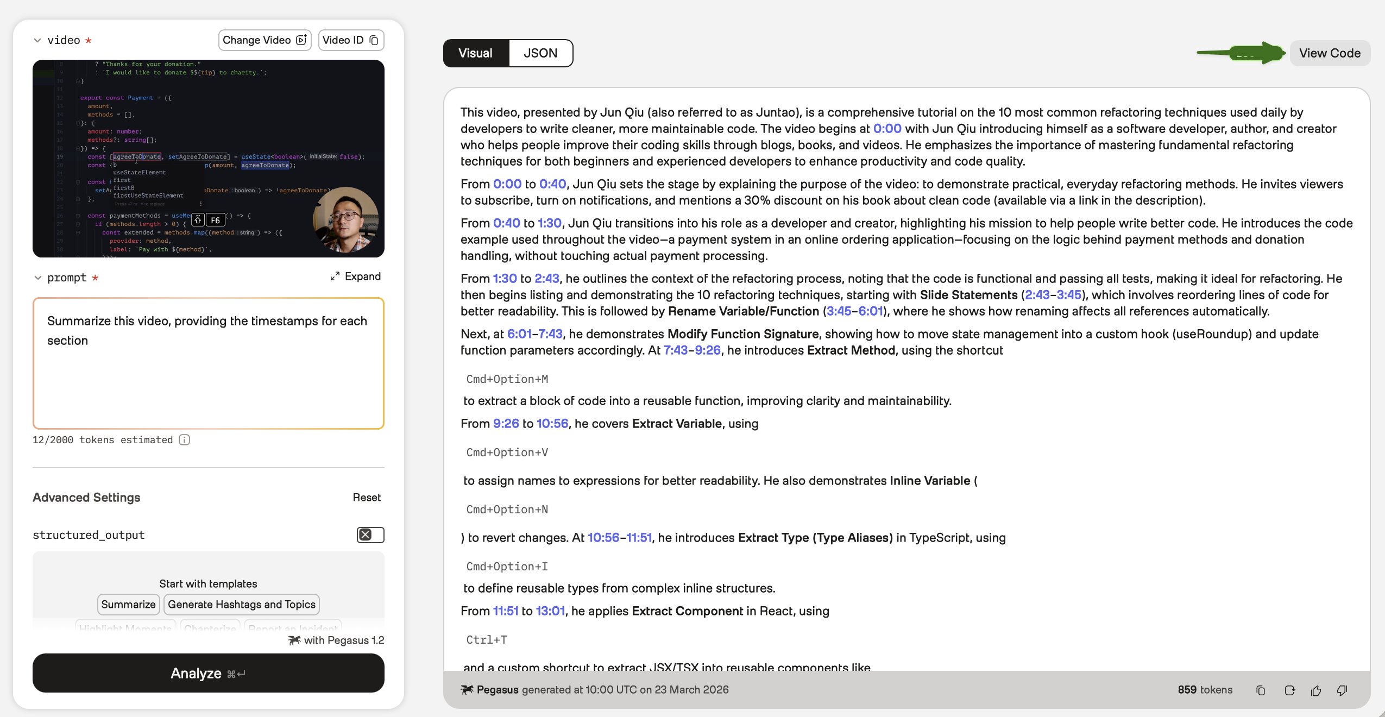Click the video preview thumbnail
1385x717 pixels.
(x=209, y=159)
